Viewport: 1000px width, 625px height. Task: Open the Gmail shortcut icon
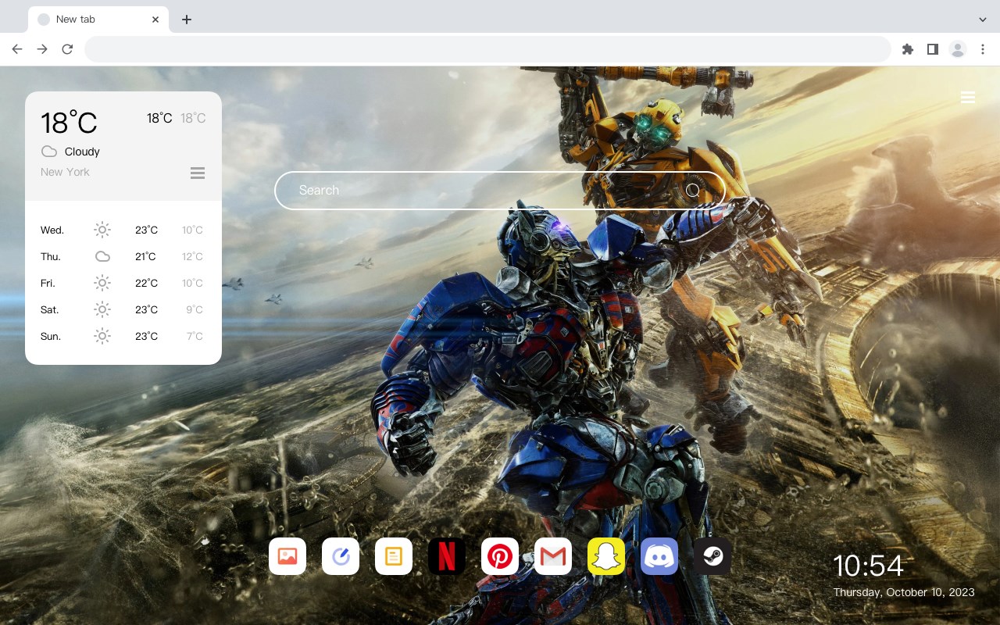[553, 556]
